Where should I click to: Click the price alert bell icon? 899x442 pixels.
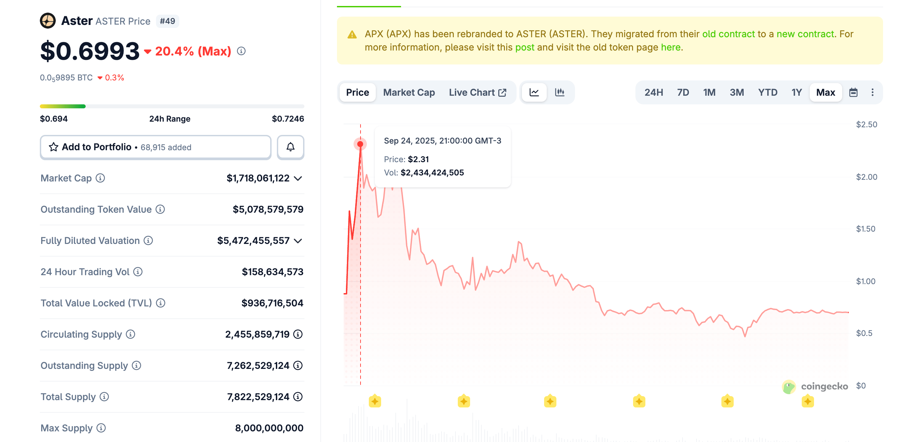click(290, 147)
